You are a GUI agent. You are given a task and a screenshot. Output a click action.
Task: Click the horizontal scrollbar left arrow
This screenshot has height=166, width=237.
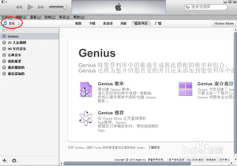pyautogui.click(x=61, y=163)
